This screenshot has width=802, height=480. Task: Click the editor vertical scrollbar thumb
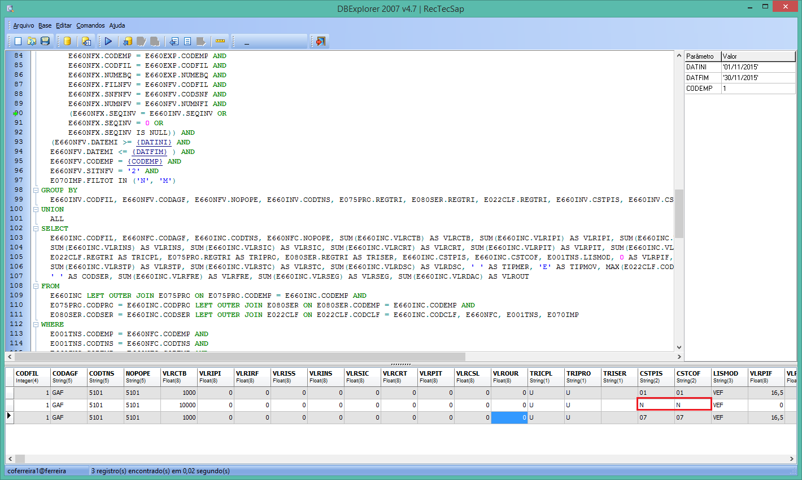(679, 213)
